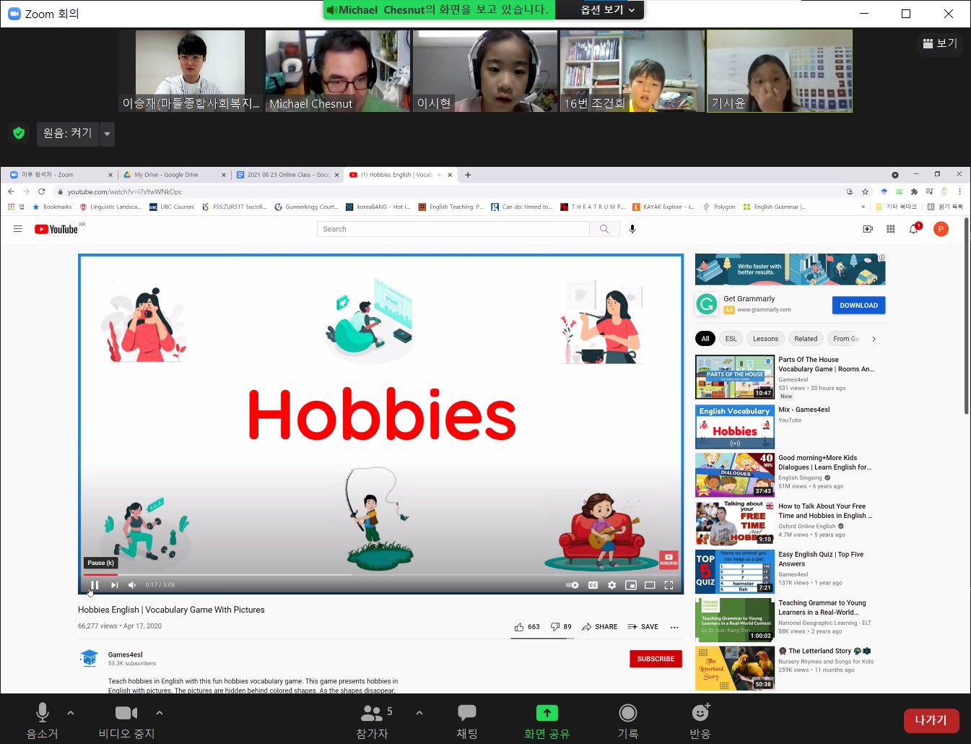971x744 pixels.
Task: Enter fullscreen mode in video player
Action: tap(669, 585)
